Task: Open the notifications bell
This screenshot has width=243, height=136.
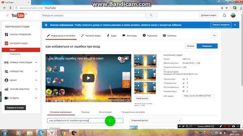Action: coord(224,15)
